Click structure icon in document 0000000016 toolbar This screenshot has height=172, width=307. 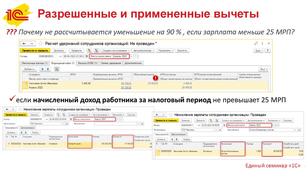[64, 115]
